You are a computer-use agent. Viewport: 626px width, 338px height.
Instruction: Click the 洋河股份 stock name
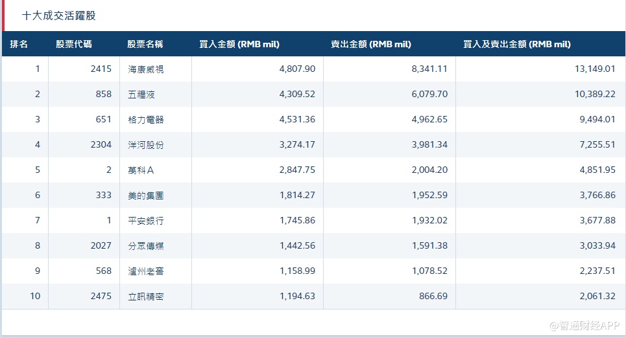[x=146, y=144]
